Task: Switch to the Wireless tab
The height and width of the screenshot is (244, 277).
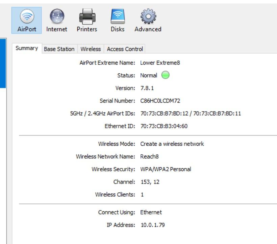Action: click(x=91, y=49)
